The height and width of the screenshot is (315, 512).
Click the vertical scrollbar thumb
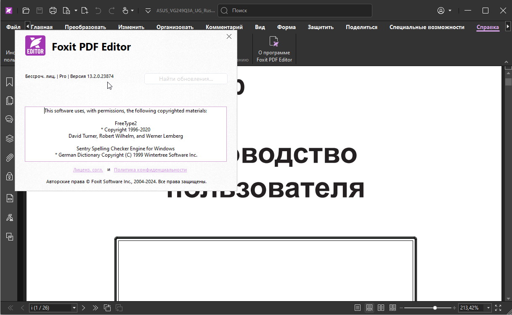coord(508,82)
